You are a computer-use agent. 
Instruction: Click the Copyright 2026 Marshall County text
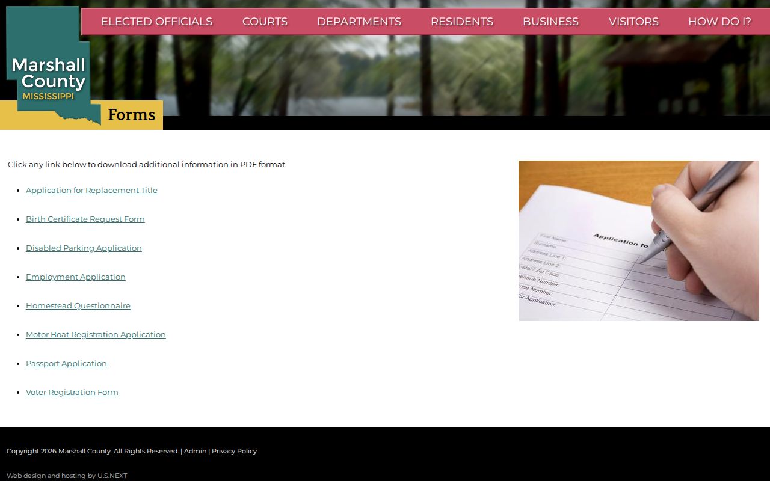tap(59, 451)
